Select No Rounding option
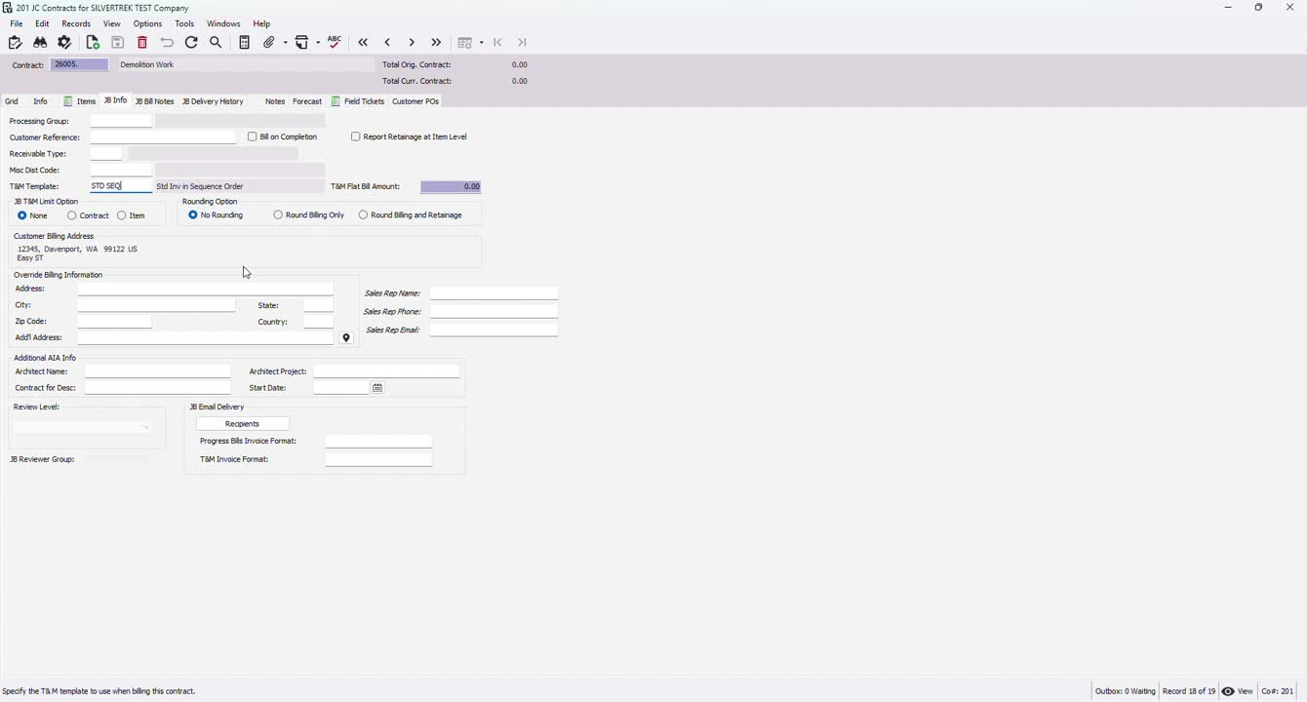 click(193, 214)
